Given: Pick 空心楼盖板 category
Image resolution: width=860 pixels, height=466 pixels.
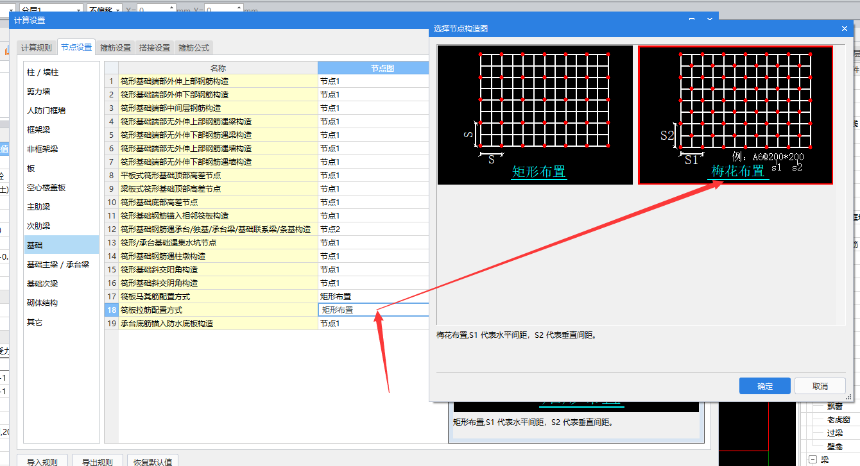Looking at the screenshot, I should (x=61, y=188).
